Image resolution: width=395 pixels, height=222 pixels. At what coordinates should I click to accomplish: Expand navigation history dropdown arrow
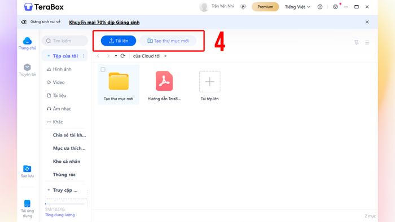tap(116, 56)
